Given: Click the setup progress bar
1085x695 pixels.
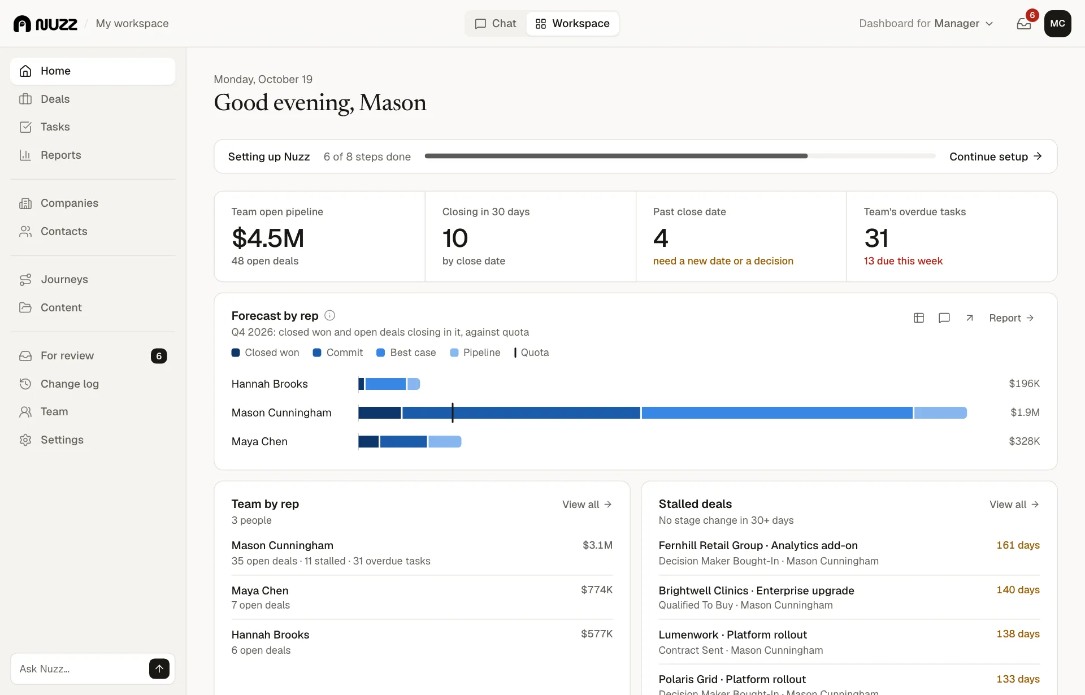Looking at the screenshot, I should click(x=680, y=156).
